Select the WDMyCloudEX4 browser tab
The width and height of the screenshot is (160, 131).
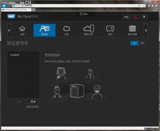16,10
